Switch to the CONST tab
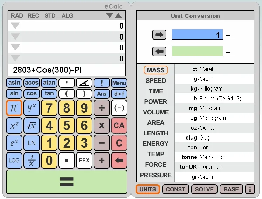 [175, 189]
